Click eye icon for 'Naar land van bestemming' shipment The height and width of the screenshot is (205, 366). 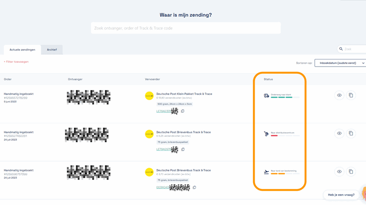coord(339,172)
